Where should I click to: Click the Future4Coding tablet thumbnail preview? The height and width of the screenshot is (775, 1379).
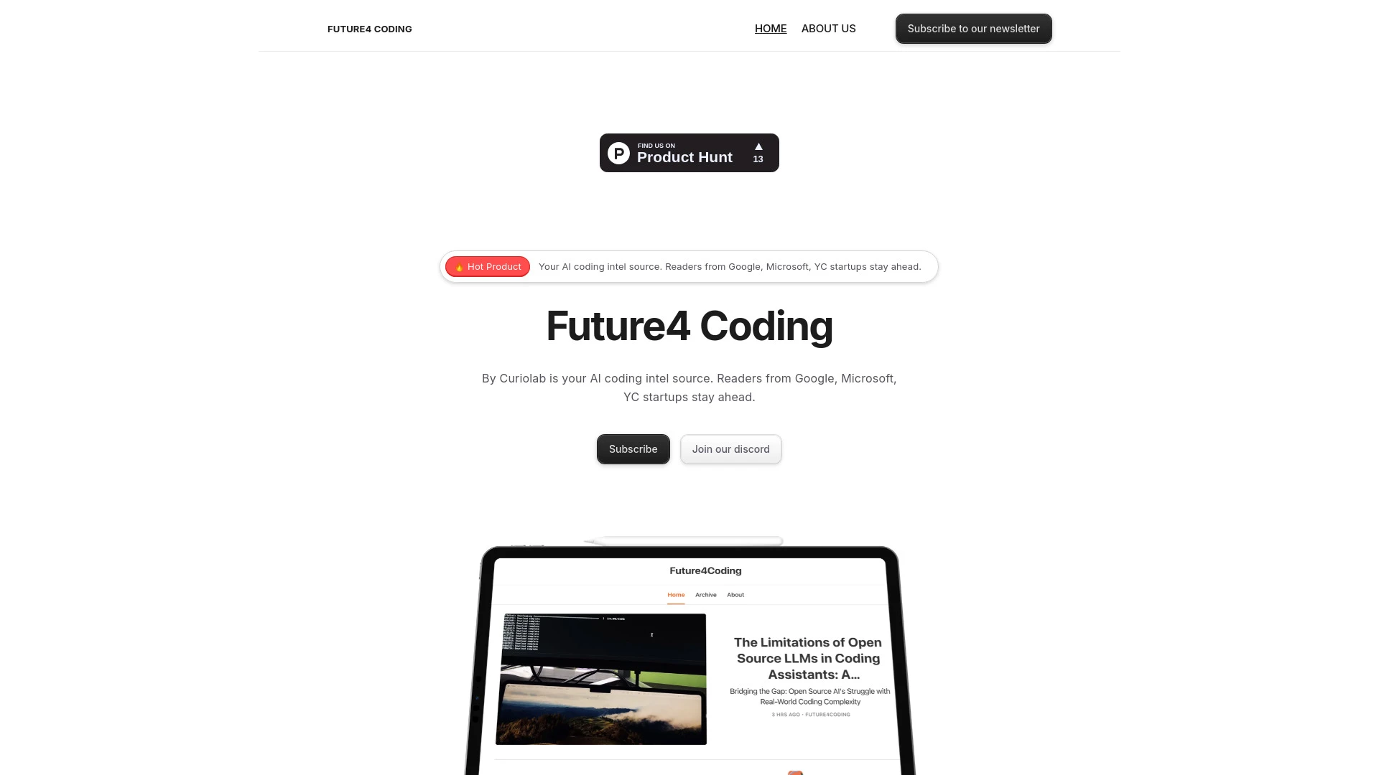[x=689, y=657]
